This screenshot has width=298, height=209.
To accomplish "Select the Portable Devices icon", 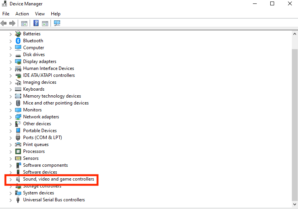I will (18, 131).
